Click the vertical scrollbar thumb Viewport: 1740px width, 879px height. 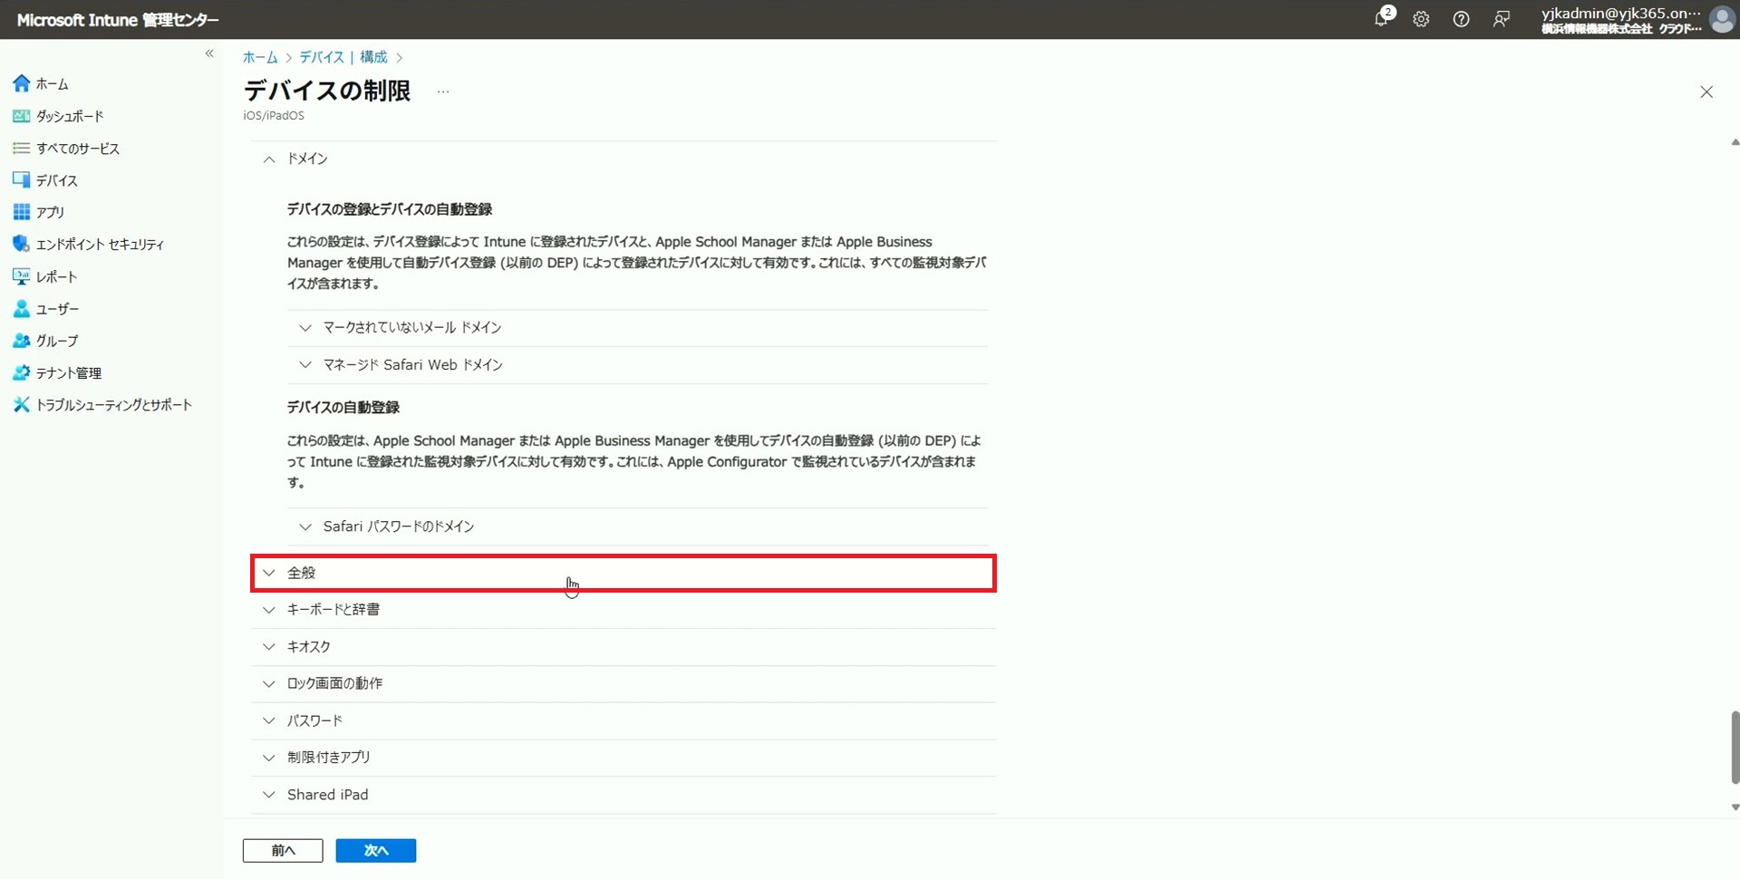click(x=1735, y=747)
